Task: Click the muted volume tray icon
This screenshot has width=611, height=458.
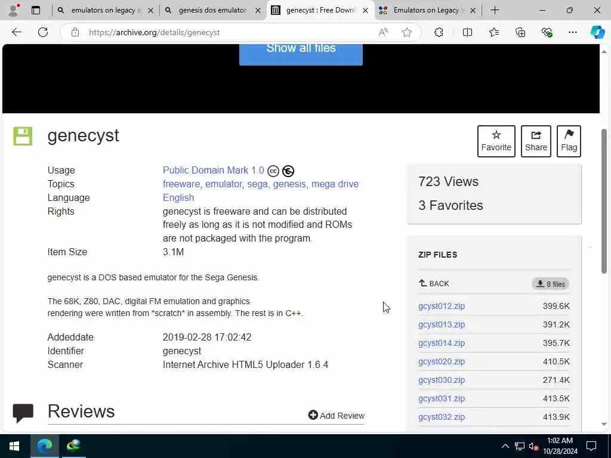Action: point(533,446)
